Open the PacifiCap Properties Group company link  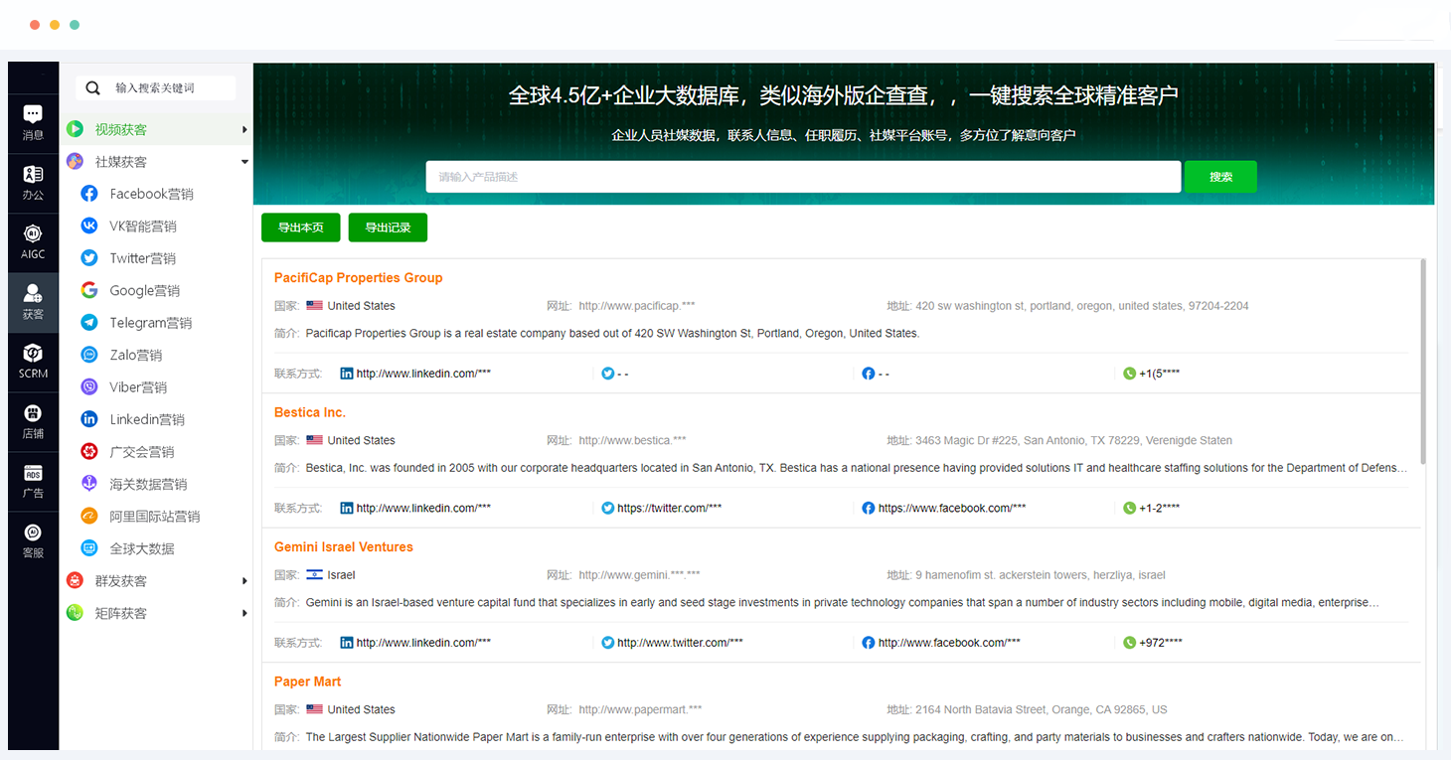(358, 278)
